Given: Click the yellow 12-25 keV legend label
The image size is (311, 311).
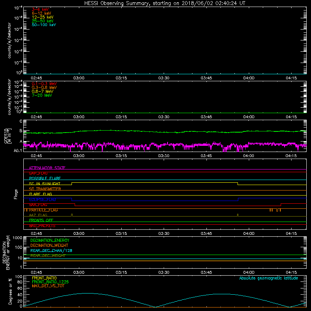Looking at the screenshot, I should point(43,17).
